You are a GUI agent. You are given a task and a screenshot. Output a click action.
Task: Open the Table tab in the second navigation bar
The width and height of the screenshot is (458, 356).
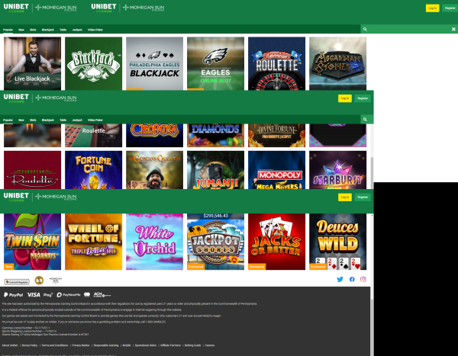pos(63,120)
